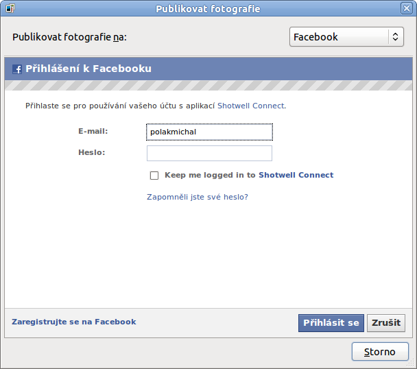Open Shotwell Connect link in intro sentence
The height and width of the screenshot is (369, 417).
(251, 106)
